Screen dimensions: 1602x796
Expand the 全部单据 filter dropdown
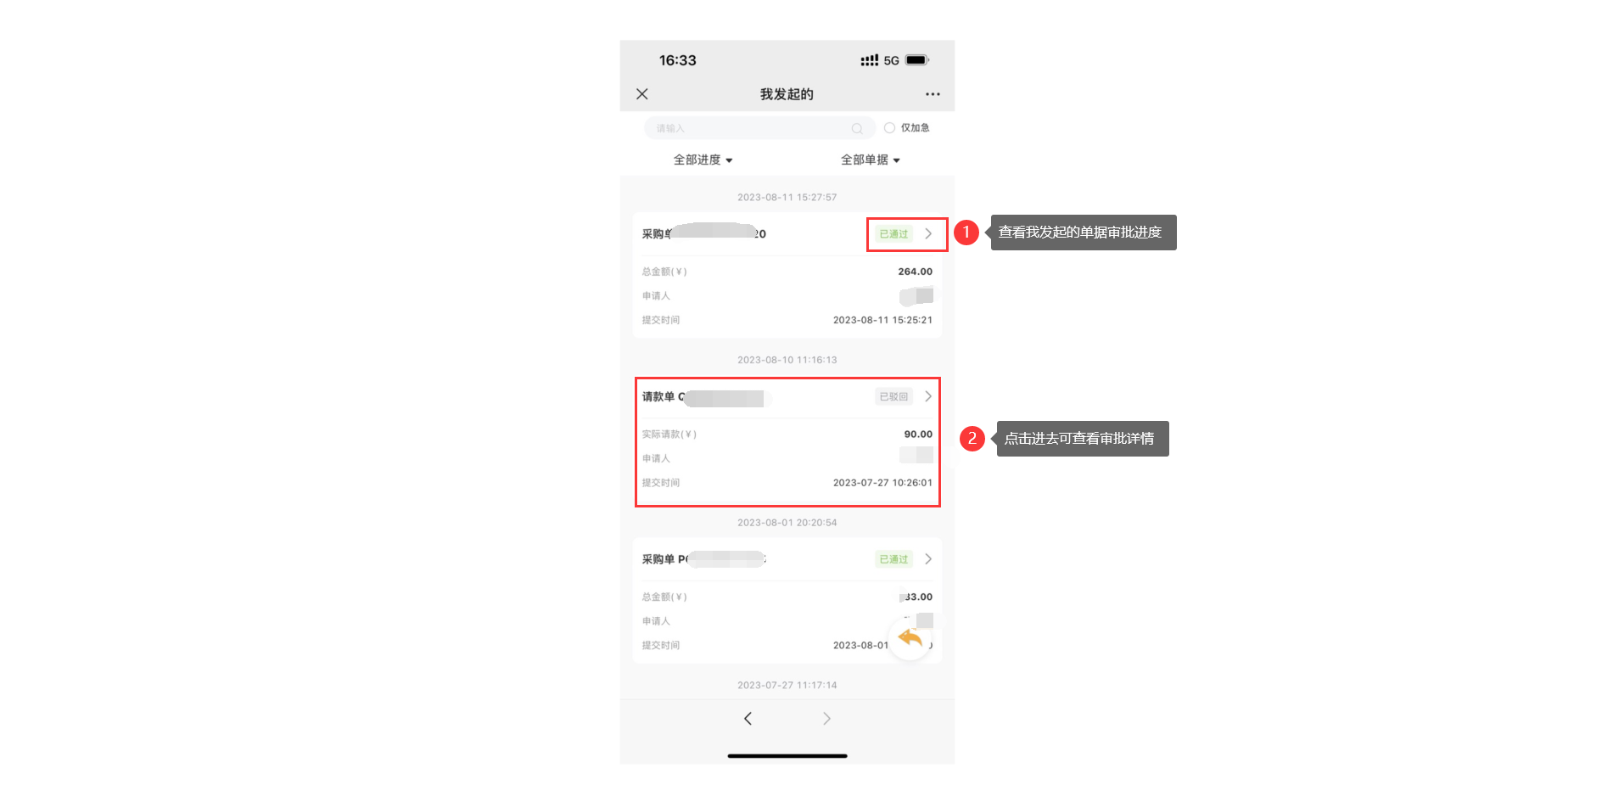point(870,160)
